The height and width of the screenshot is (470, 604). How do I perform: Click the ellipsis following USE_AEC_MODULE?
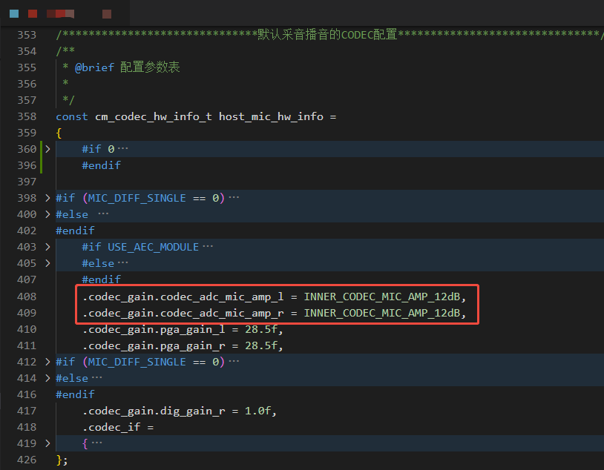208,247
